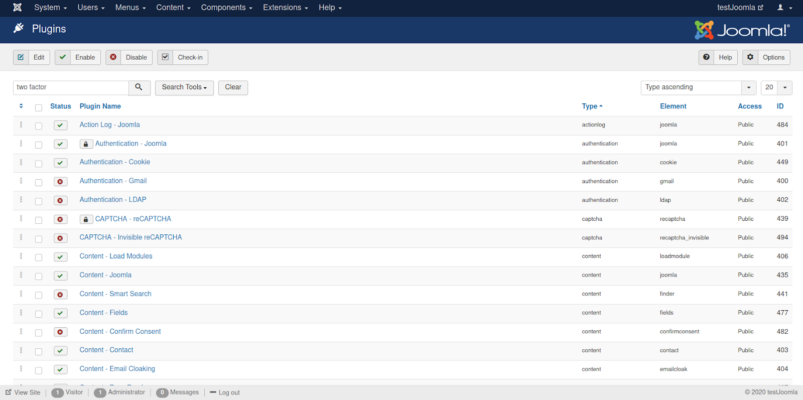Image resolution: width=803 pixels, height=400 pixels.
Task: Click the search field containing 'two factor'
Action: [71, 87]
